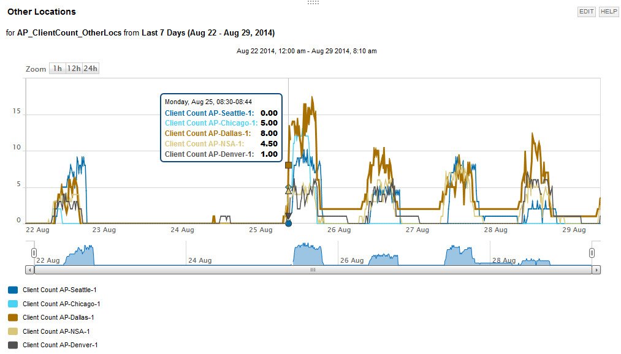Screen dimensions: 621x354
Task: Click the '28 Aug' label in navigator
Action: tap(504, 261)
